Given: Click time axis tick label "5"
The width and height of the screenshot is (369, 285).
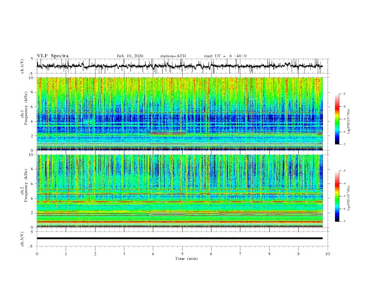Looking at the screenshot, I should point(182,254).
